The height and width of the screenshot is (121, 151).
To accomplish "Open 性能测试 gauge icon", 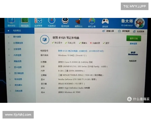I will 52,21.
